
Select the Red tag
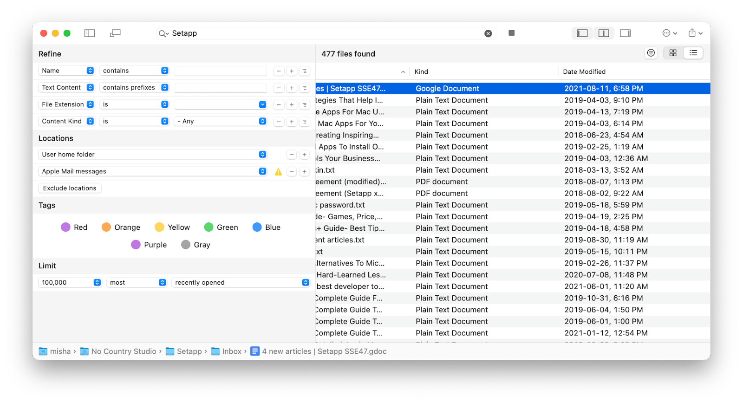point(74,227)
